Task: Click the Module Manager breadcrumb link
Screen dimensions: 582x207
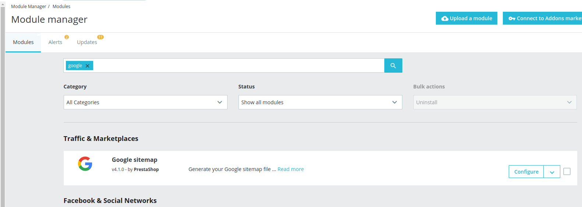Action: click(x=28, y=7)
